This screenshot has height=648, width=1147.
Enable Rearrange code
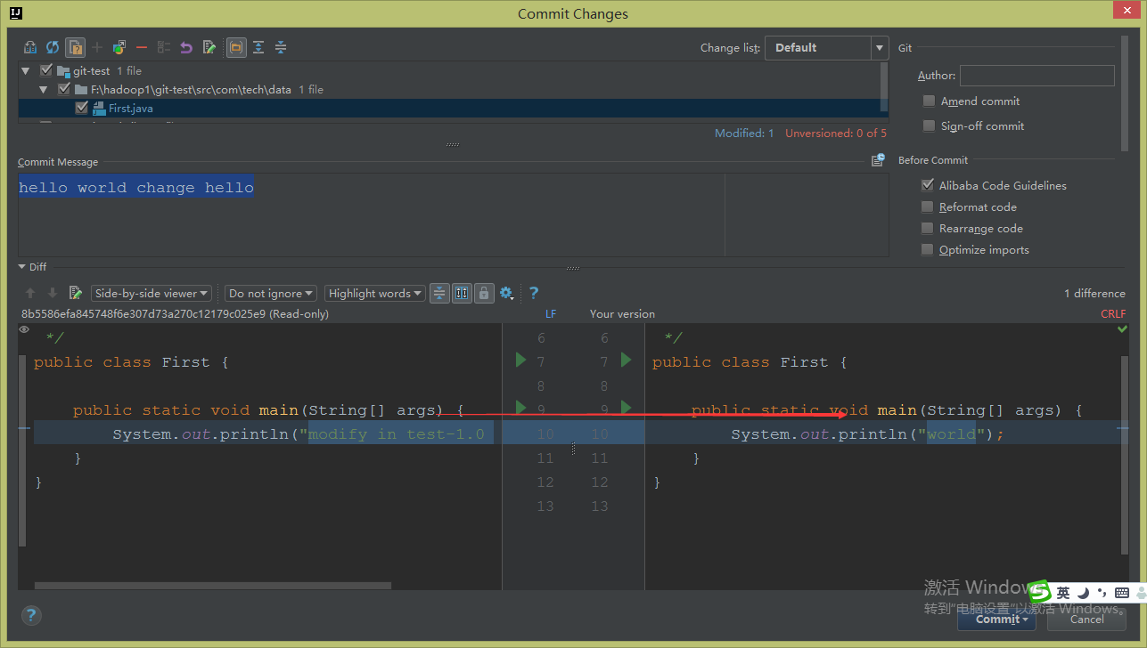928,228
